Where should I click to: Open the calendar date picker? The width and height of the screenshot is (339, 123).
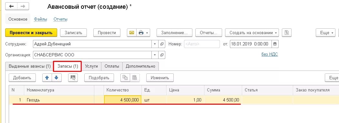[275, 44]
